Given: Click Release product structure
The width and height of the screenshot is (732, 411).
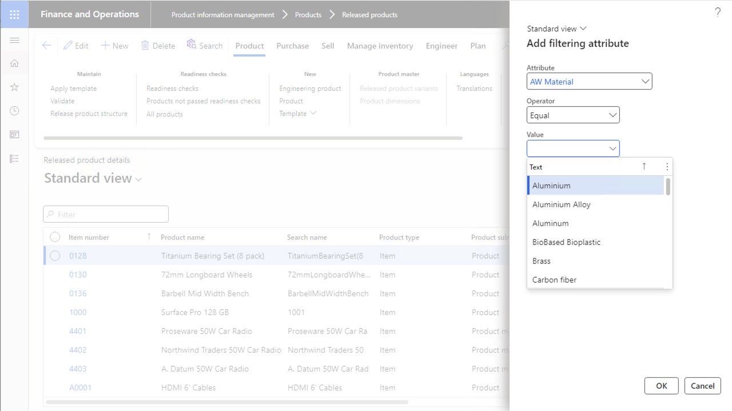Looking at the screenshot, I should point(89,114).
